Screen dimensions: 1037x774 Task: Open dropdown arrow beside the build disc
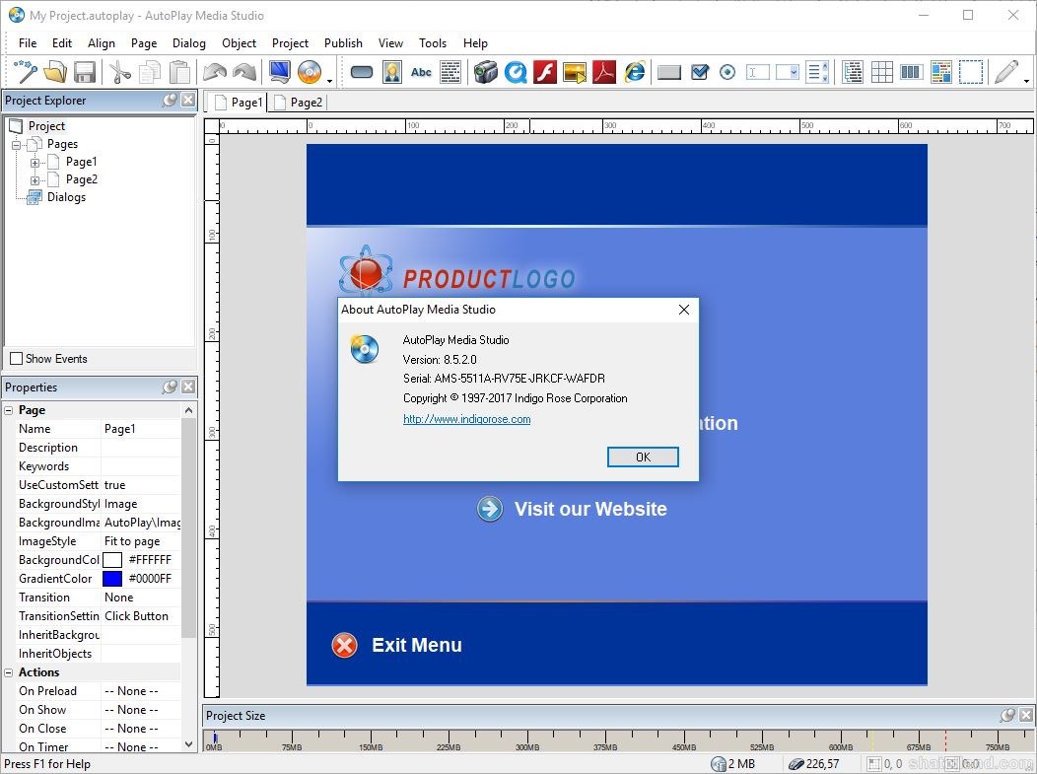pyautogui.click(x=329, y=81)
